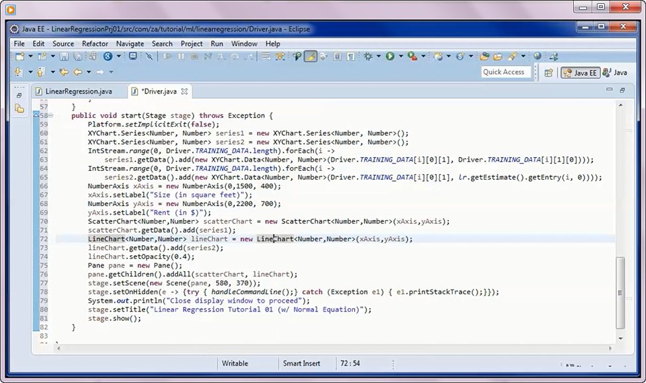
Task: Open the Refactor menu
Action: (x=95, y=44)
